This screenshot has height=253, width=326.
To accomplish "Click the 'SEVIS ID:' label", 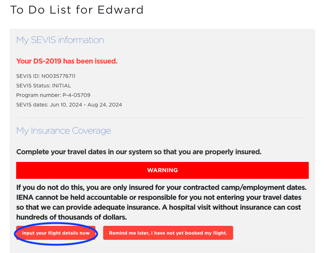I will tap(28, 76).
